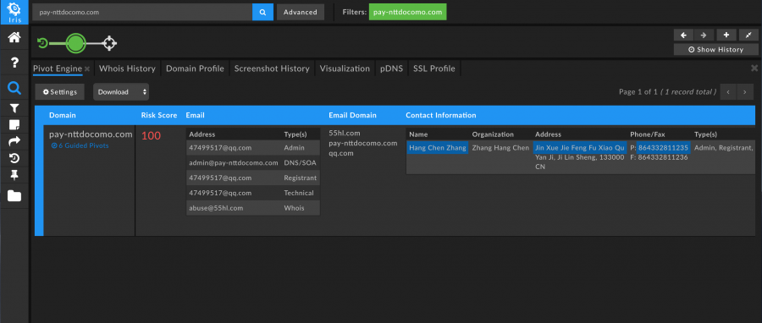Select the magnifier Search icon in sidebar
The width and height of the screenshot is (762, 323).
(x=14, y=88)
